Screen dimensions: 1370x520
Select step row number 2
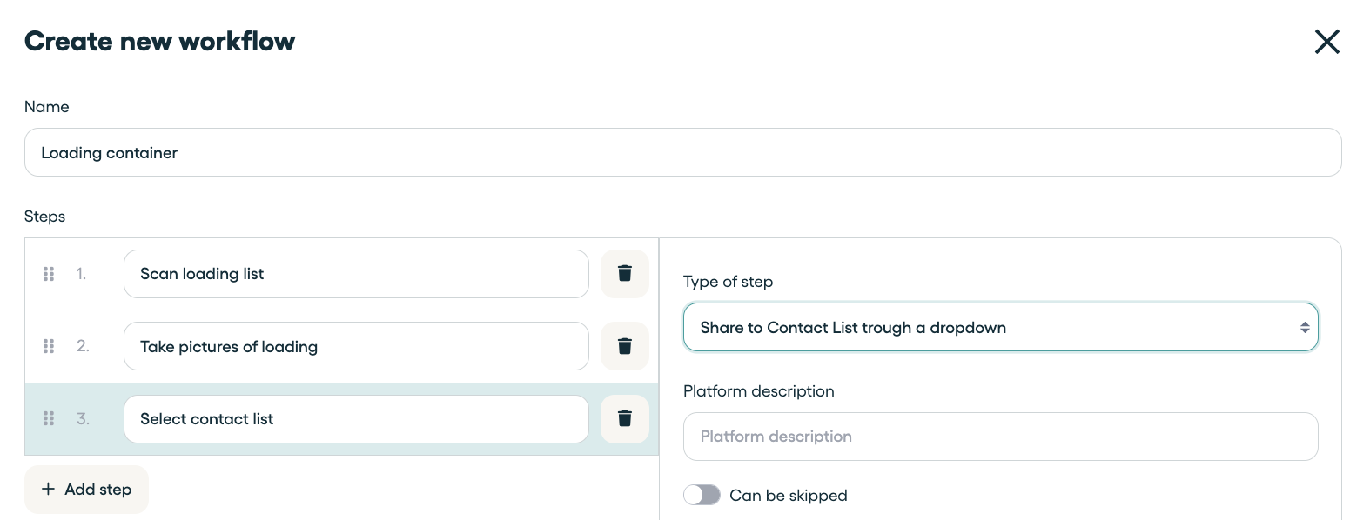83,346
